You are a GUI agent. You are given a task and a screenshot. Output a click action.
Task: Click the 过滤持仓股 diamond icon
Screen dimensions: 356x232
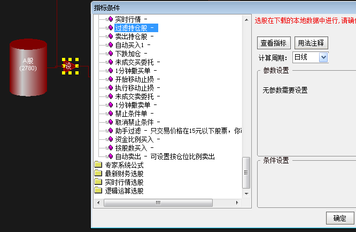(x=111, y=28)
